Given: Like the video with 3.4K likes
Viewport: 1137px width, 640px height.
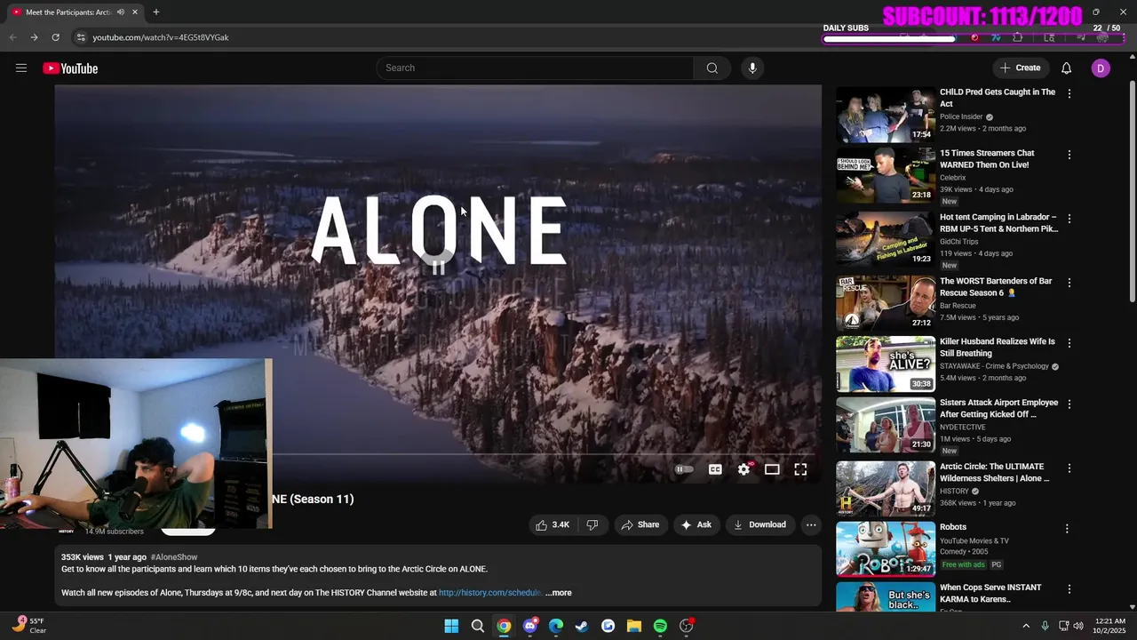Looking at the screenshot, I should coord(553,525).
